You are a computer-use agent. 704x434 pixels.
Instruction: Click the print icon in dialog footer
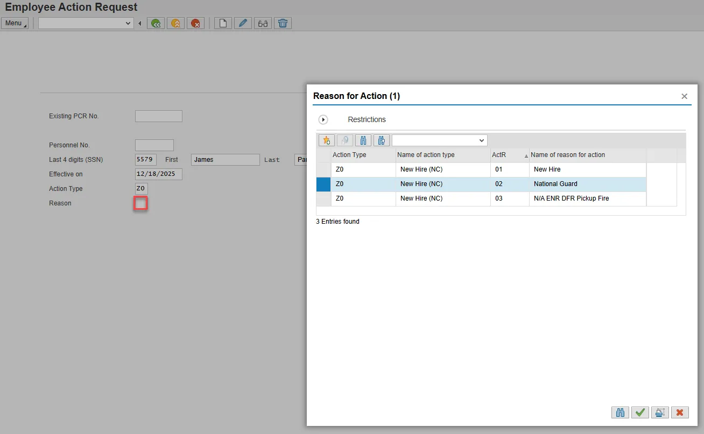[659, 412]
